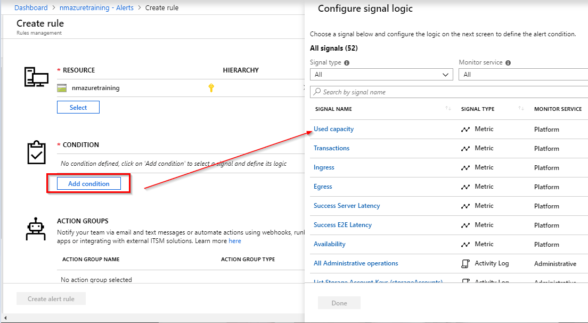Image resolution: width=588 pixels, height=323 pixels.
Task: Click the Search by signal name field
Action: point(448,92)
